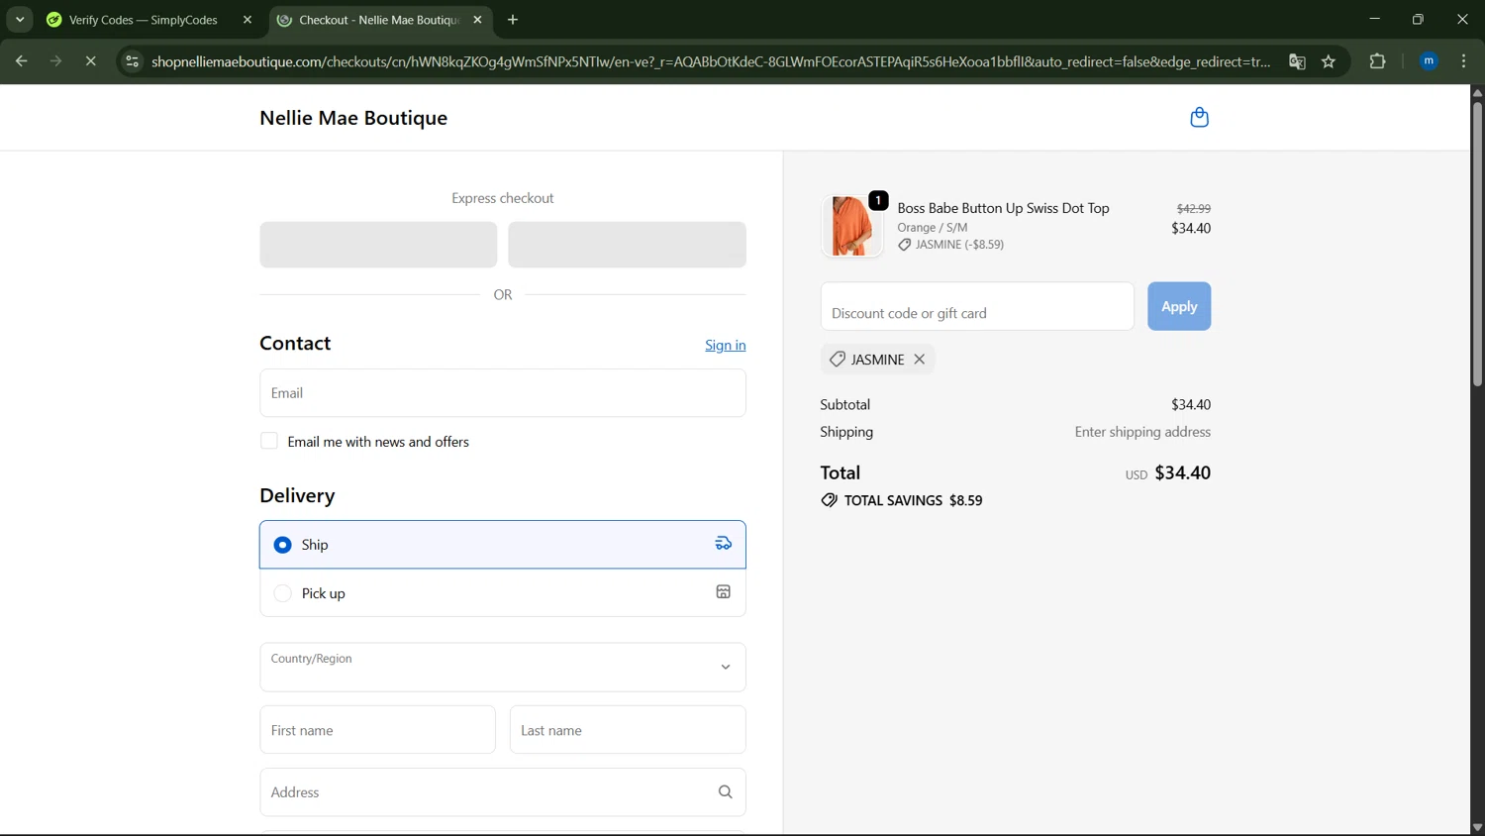
Task: Select the Checkout - Nellie Mae Boutique tab
Action: pos(381,20)
